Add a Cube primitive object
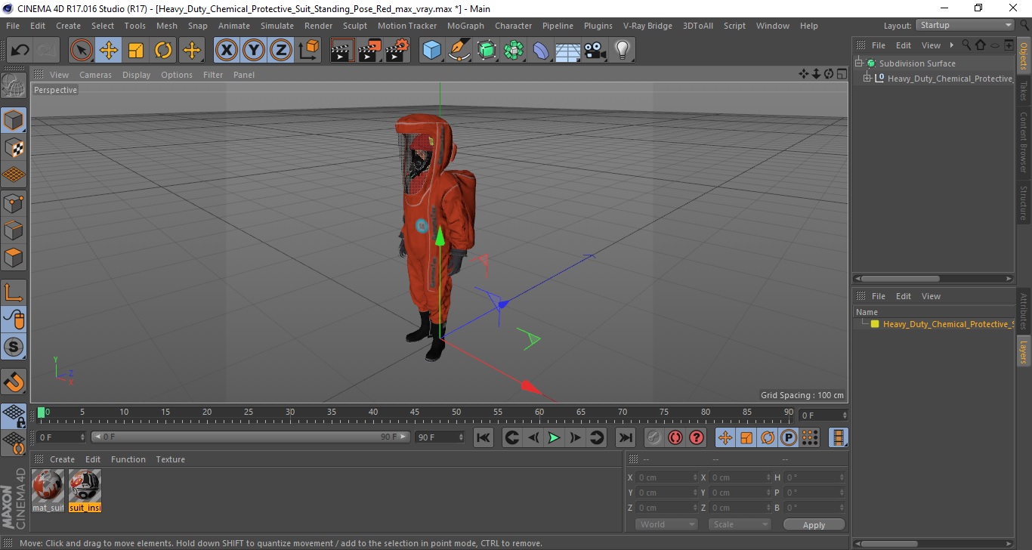 431,51
